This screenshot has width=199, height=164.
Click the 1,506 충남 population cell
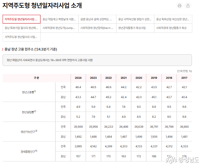(154, 137)
